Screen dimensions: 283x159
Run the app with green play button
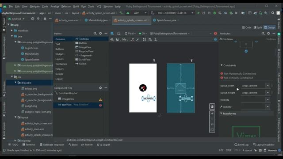[199, 13]
